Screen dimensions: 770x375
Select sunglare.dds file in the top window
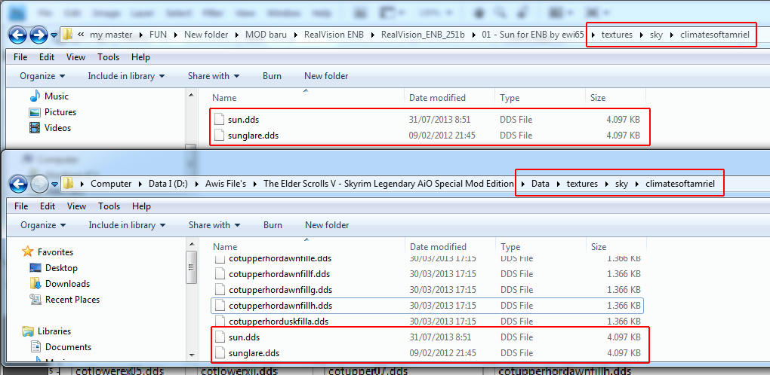(x=253, y=136)
